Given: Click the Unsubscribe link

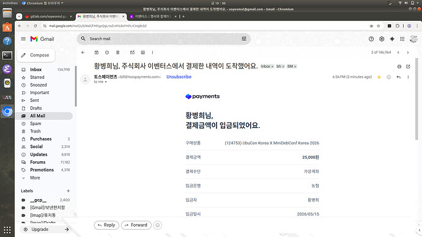Looking at the screenshot, I should pos(179,77).
